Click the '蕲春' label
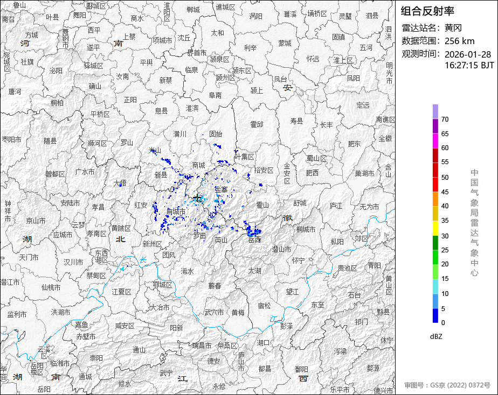The image size is (498, 395). [x=215, y=286]
